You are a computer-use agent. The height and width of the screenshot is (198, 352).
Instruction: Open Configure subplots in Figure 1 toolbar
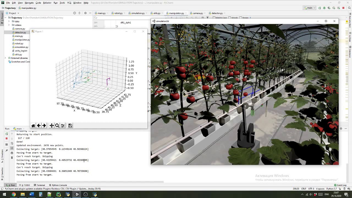tap(63, 126)
